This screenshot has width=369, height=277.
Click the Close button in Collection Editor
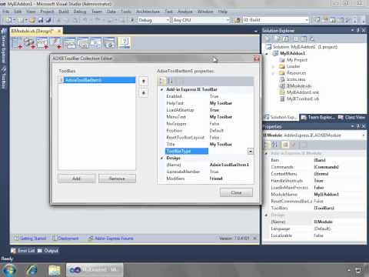[x=236, y=192]
